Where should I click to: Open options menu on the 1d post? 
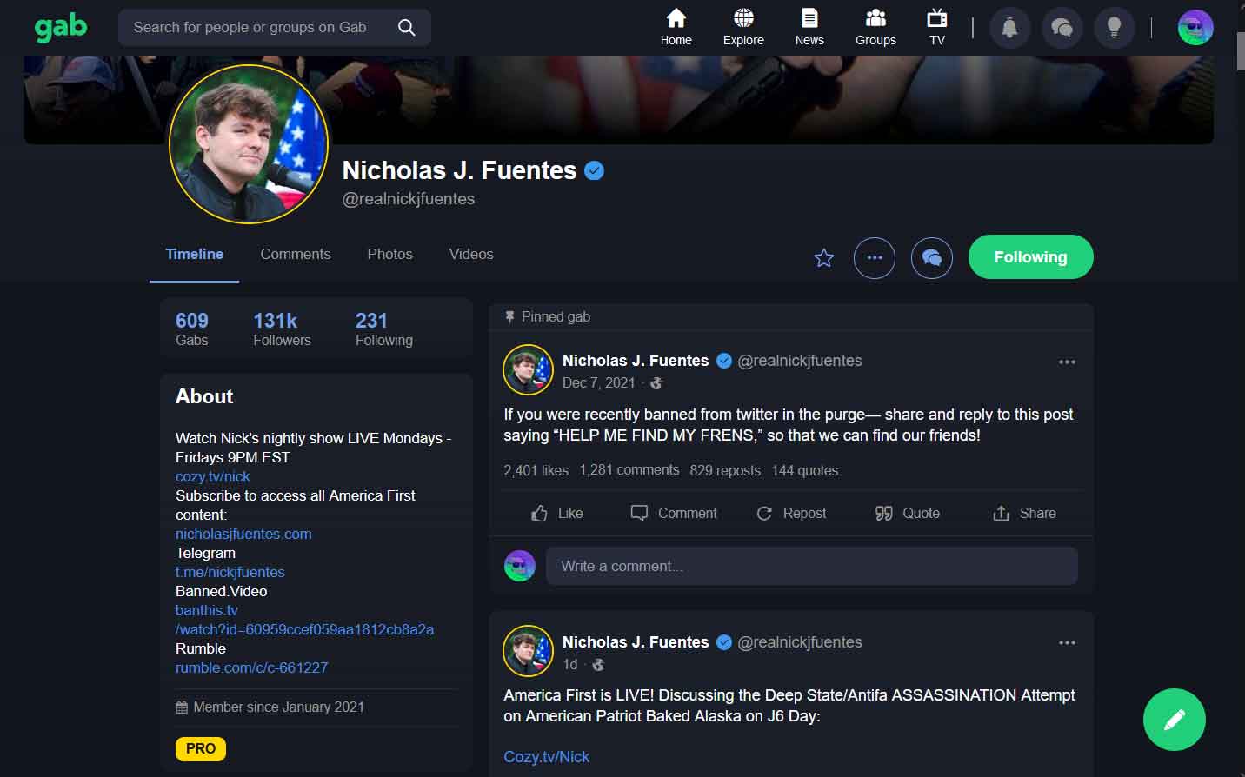pyautogui.click(x=1067, y=643)
